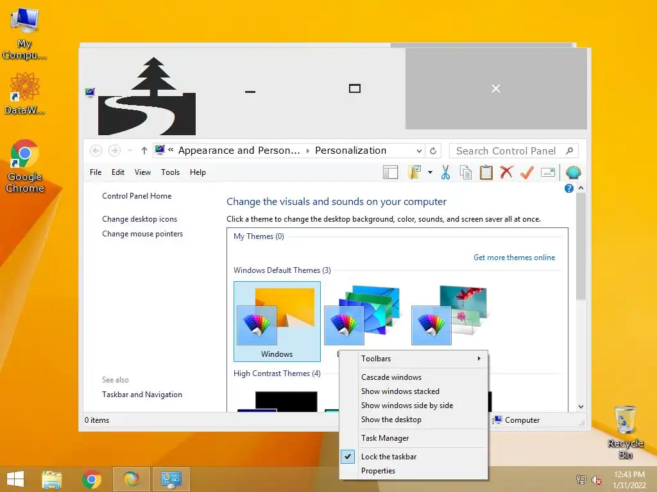657x492 pixels.
Task: Click the preview pane layout icon
Action: click(391, 172)
